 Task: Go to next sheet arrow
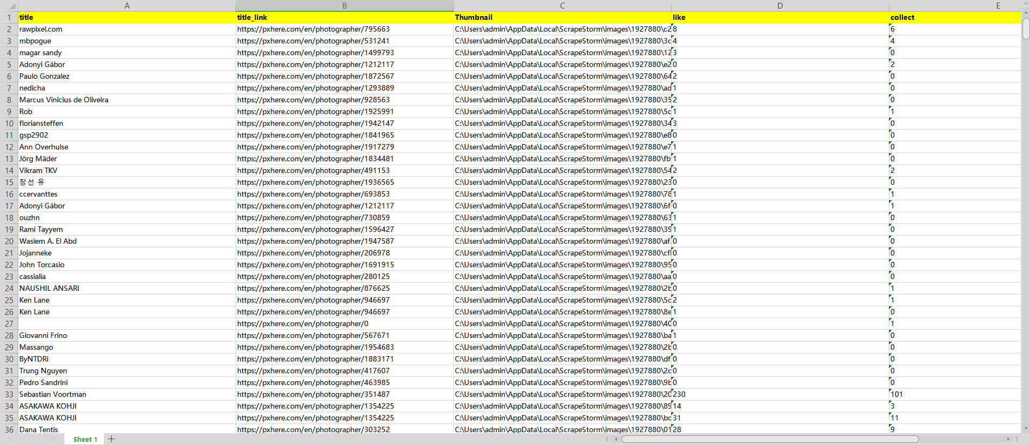point(39,439)
